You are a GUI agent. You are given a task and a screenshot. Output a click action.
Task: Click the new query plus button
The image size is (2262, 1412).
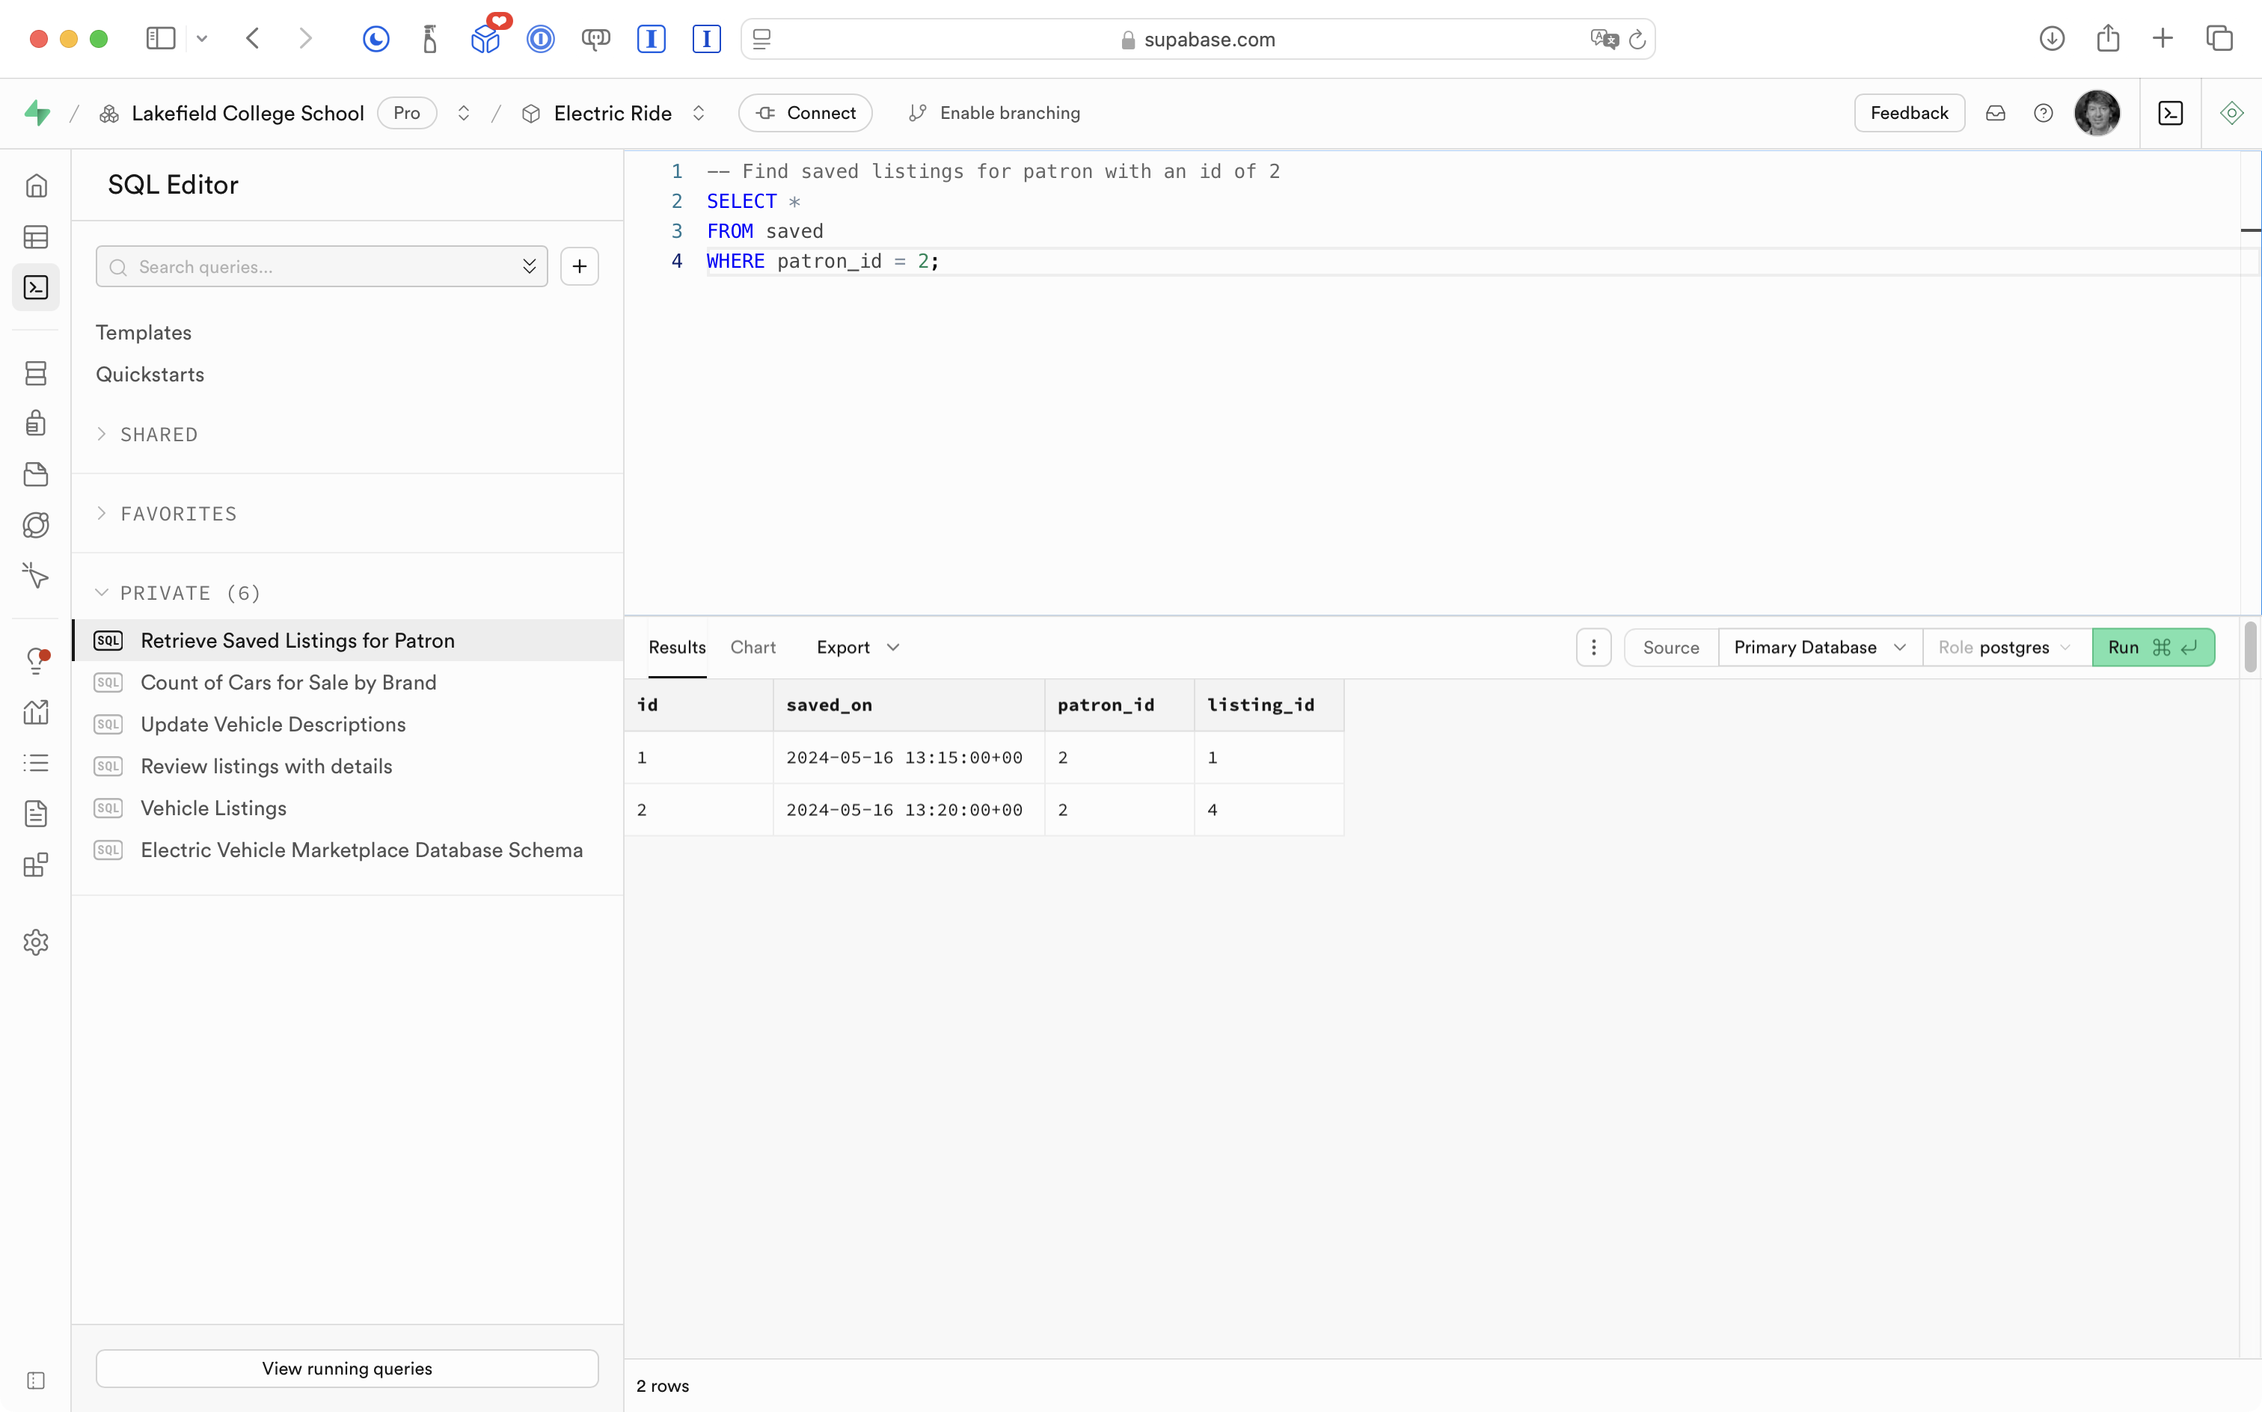tap(579, 267)
